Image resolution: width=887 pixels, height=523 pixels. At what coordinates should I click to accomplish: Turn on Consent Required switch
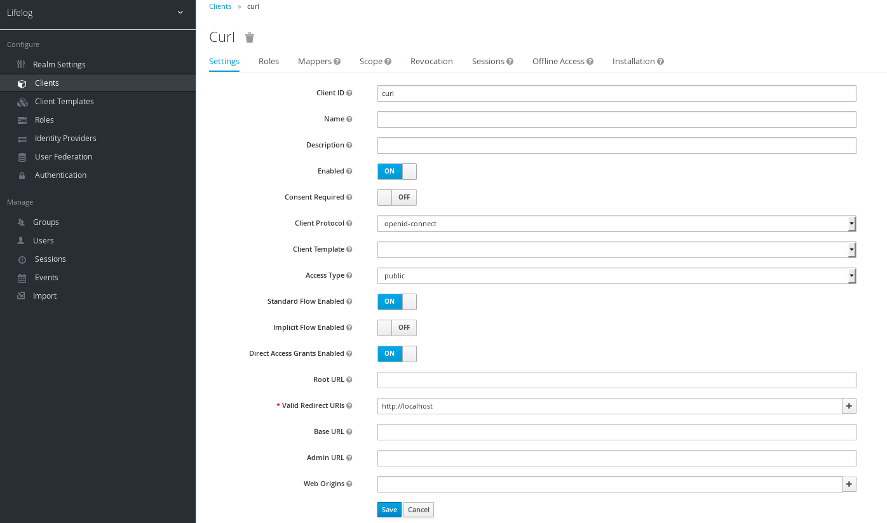[396, 198]
